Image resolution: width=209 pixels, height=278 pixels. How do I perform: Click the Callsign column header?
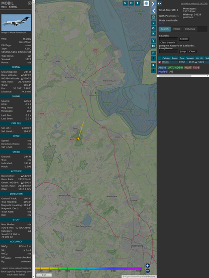[x=166, y=58]
